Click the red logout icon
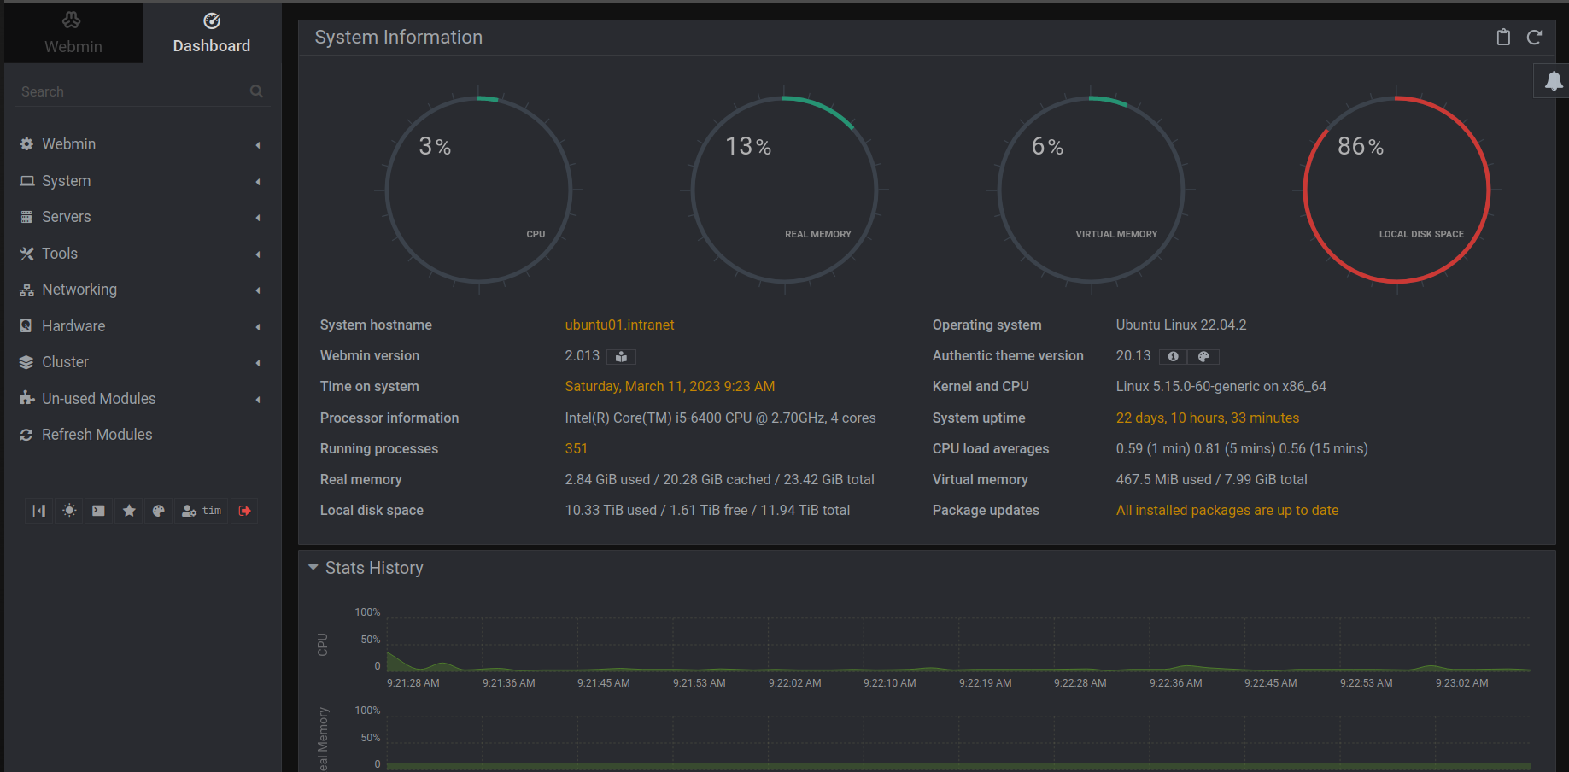1569x772 pixels. click(x=245, y=511)
